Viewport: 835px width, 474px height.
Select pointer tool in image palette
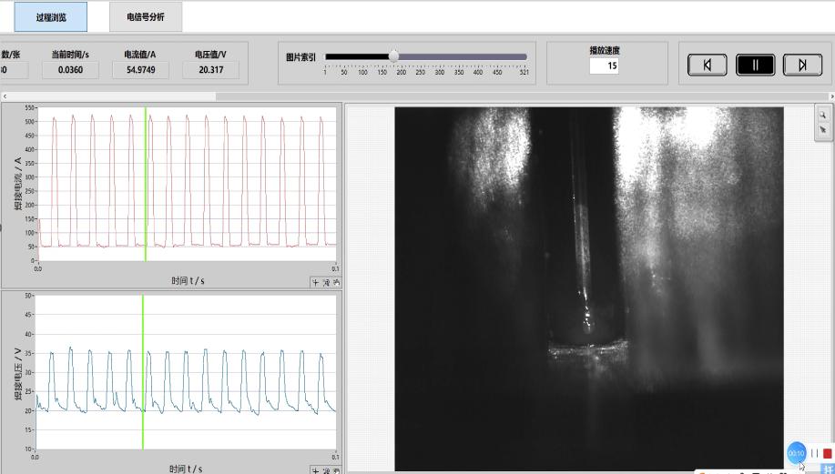[x=823, y=129]
